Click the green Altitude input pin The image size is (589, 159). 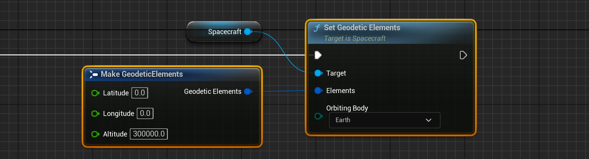95,134
